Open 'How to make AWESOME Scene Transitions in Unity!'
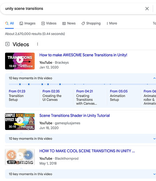Image resolution: width=156 pixels, height=181 pixels. [83, 55]
